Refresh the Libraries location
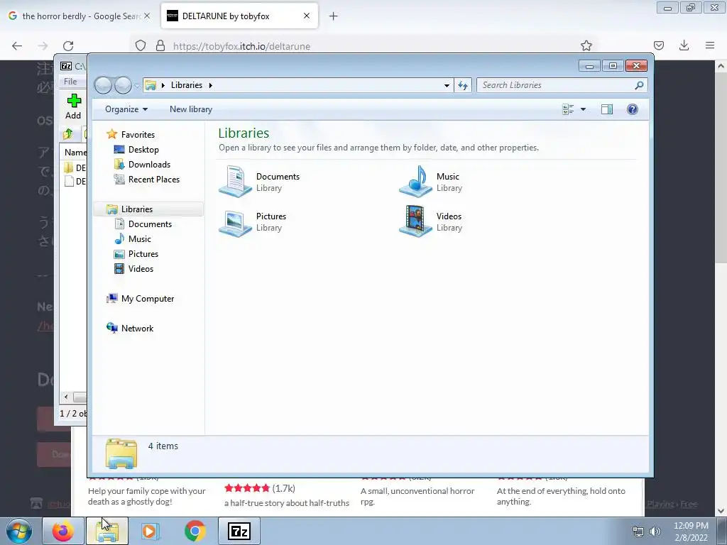This screenshot has width=727, height=545. pos(463,85)
